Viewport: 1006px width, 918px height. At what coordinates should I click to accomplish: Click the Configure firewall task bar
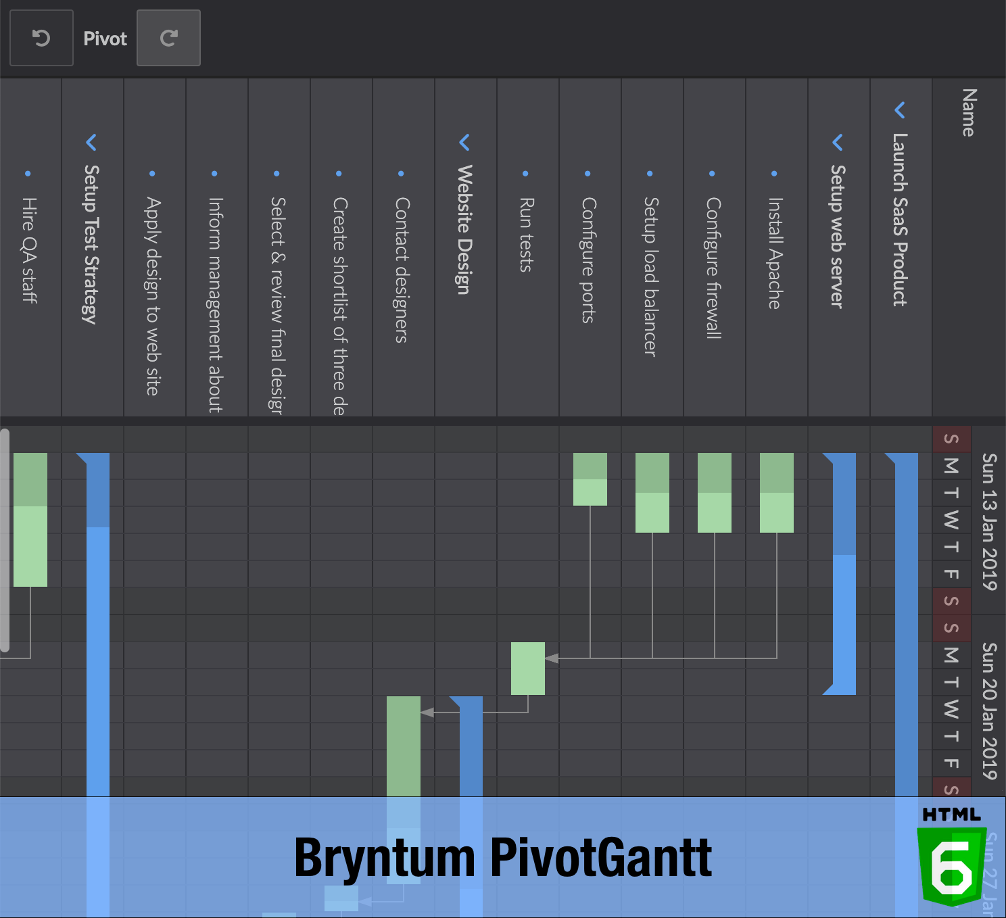point(715,493)
